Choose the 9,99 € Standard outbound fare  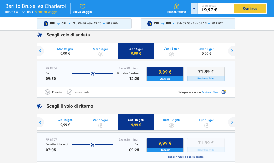[165, 74]
